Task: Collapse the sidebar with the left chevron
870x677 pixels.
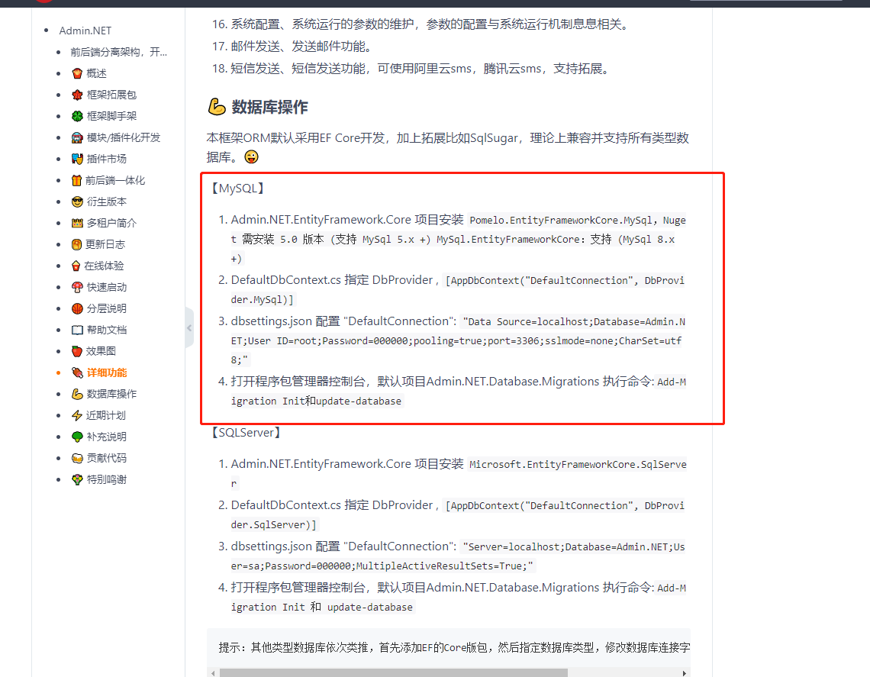Action: coord(188,327)
